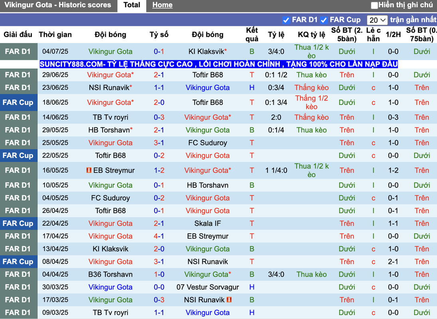The width and height of the screenshot is (437, 319).
Task: Open B36 Torshavn team link
Action: [111, 274]
